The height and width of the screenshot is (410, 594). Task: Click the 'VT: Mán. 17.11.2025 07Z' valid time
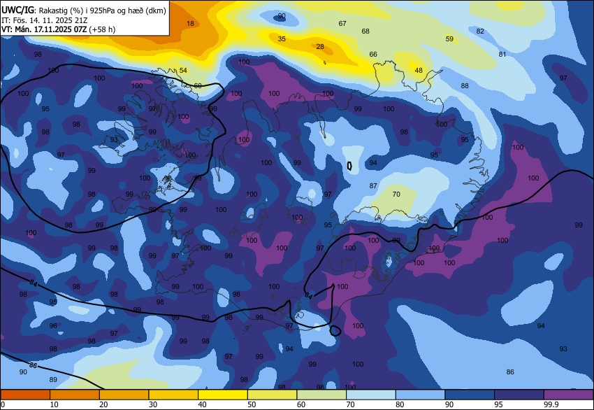pyautogui.click(x=44, y=29)
